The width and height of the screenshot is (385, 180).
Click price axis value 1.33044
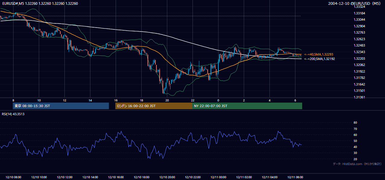point(360,19)
